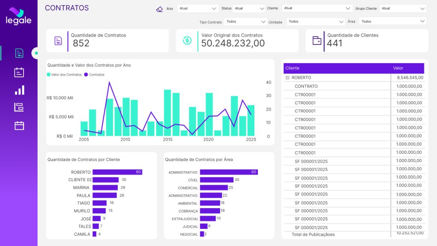
Task: Sort table by the Cliente column header
Action: pos(292,68)
